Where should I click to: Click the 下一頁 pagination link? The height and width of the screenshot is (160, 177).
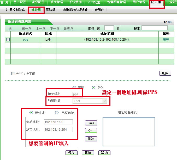click(x=55, y=28)
